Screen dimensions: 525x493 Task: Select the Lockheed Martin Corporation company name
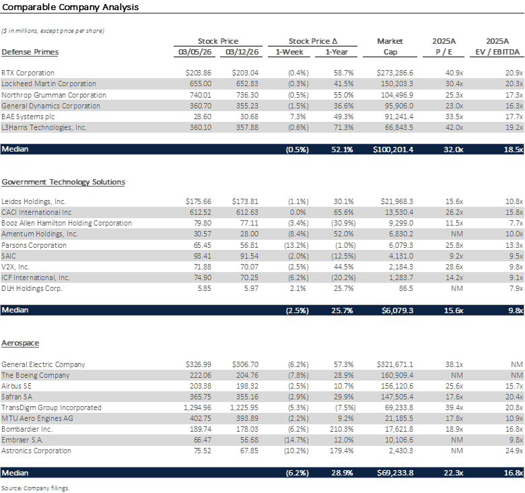click(x=48, y=84)
